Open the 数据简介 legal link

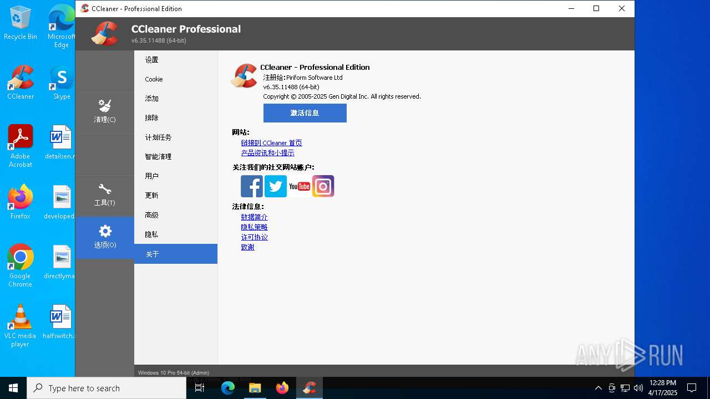click(255, 217)
